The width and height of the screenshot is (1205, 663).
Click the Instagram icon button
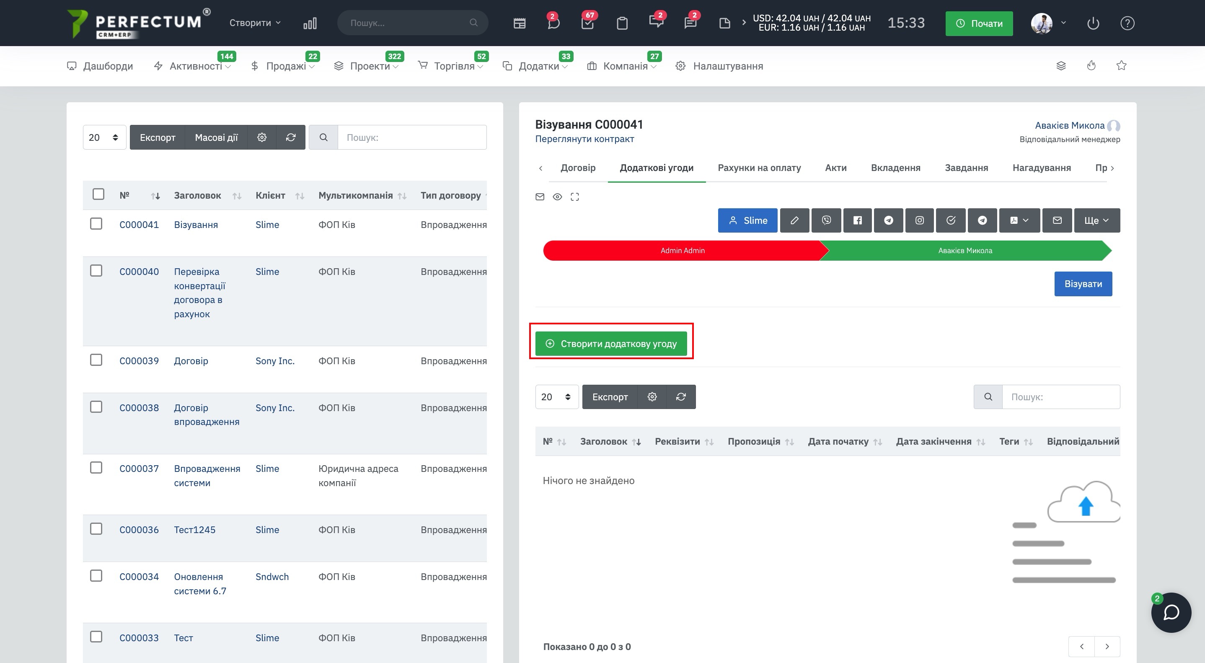pos(919,220)
